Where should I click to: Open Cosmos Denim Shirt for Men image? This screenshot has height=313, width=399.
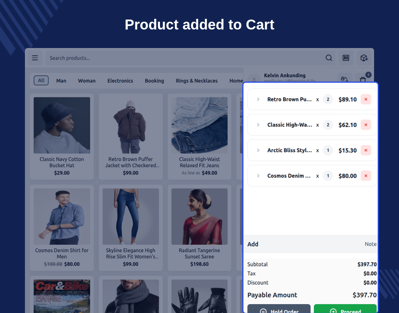click(x=62, y=217)
